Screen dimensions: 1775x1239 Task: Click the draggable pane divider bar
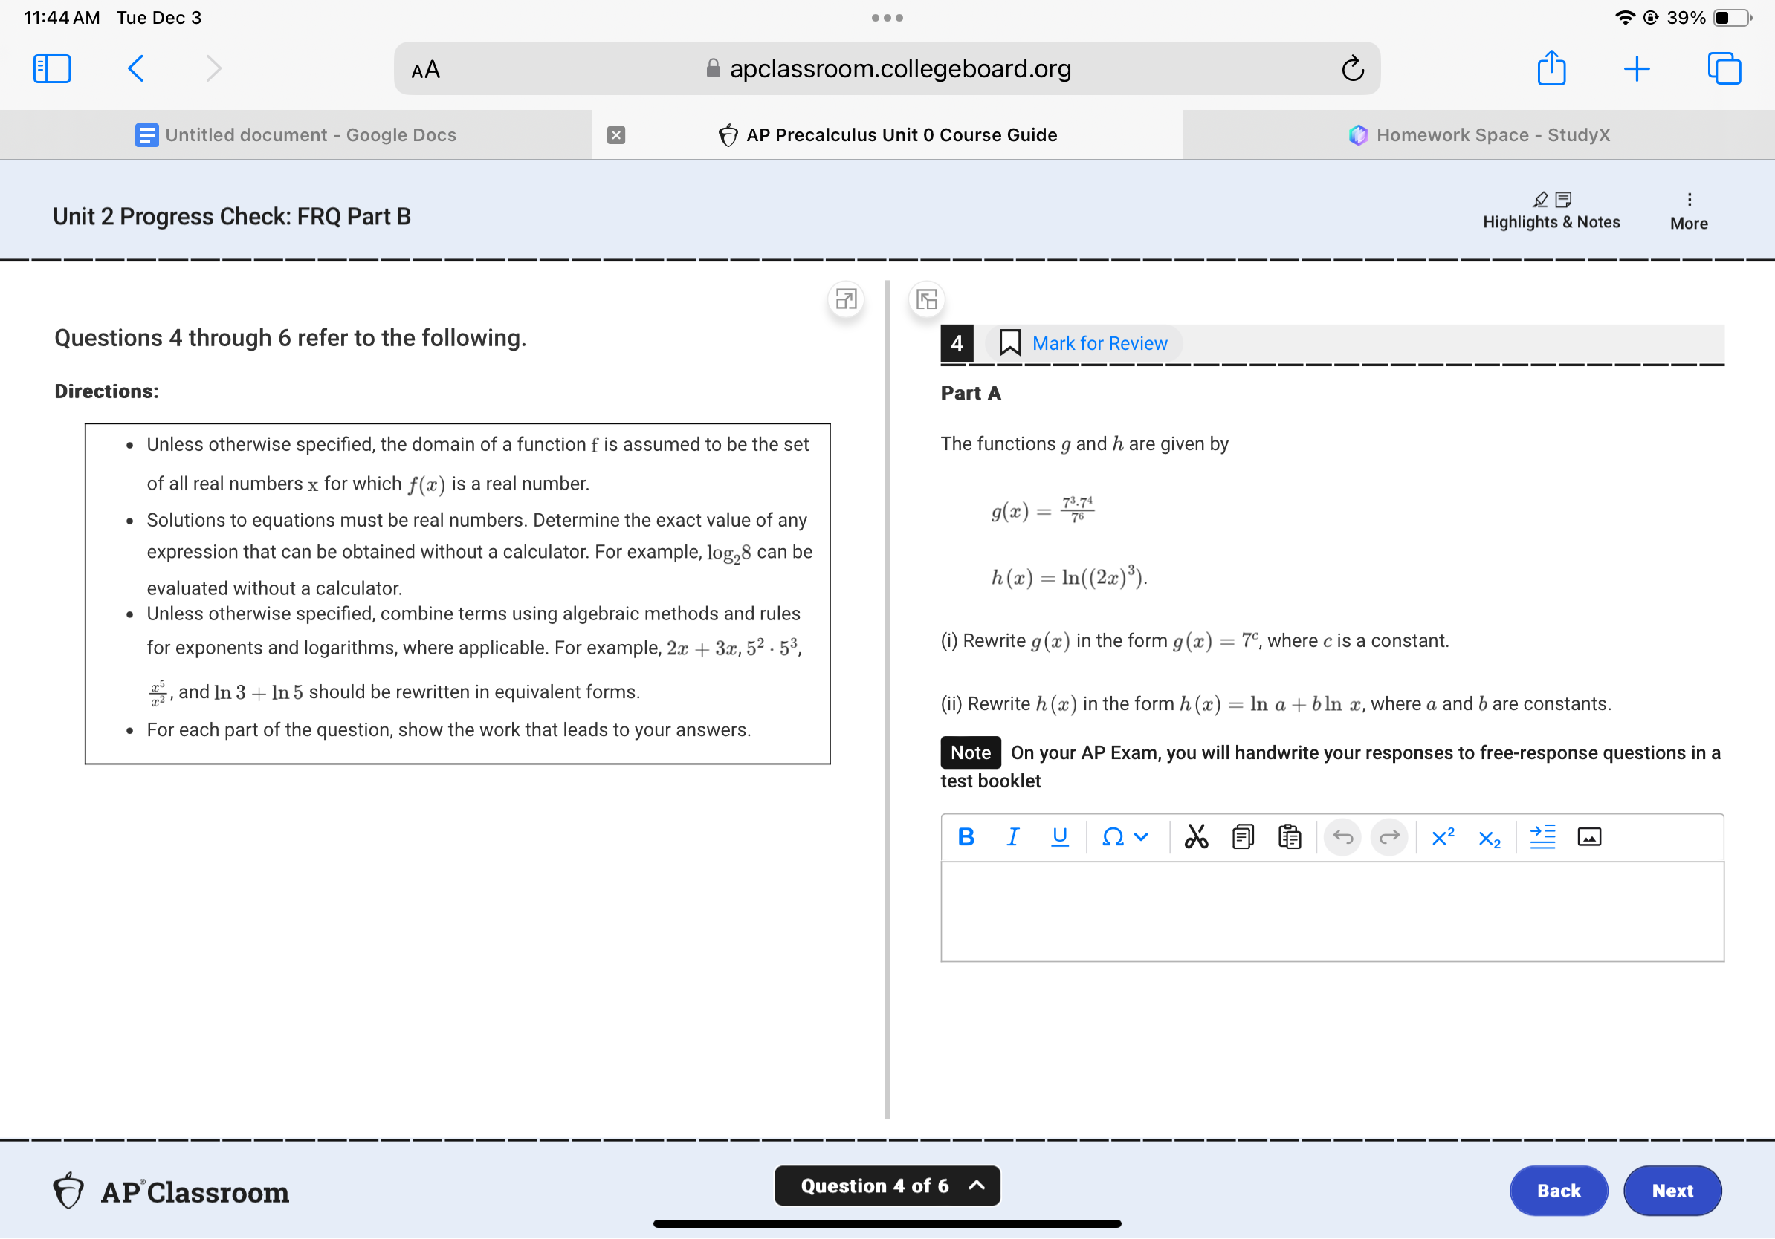pyautogui.click(x=887, y=699)
